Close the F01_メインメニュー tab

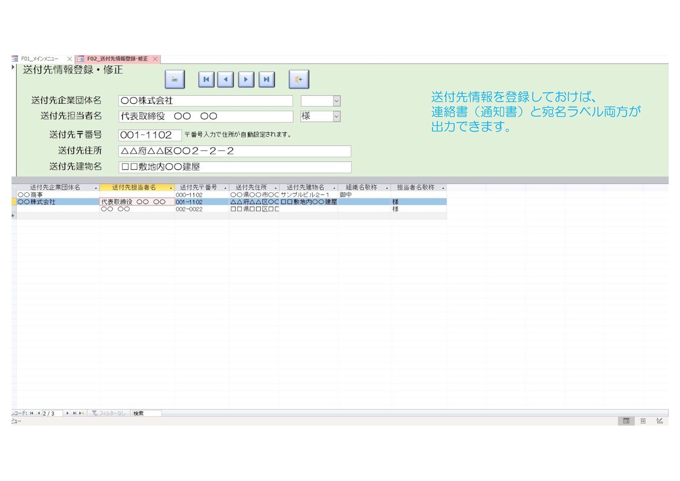tap(69, 59)
